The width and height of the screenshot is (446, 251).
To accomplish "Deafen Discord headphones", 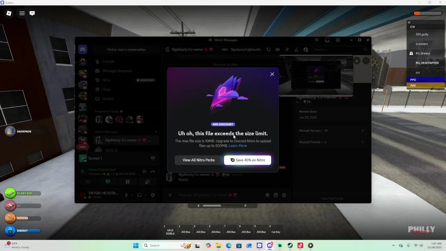I will point(140,195).
